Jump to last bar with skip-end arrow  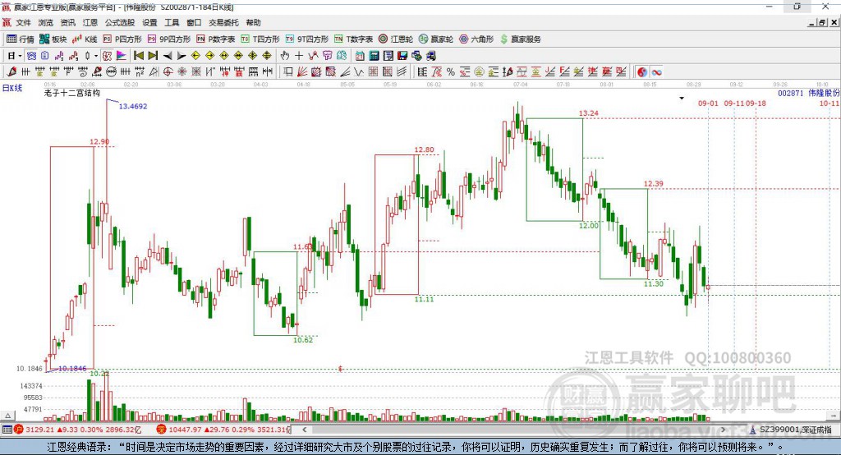[x=153, y=56]
